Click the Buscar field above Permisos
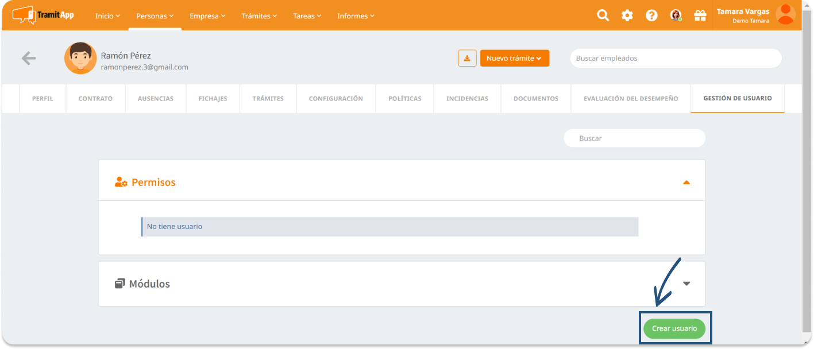The image size is (814, 349). (634, 138)
